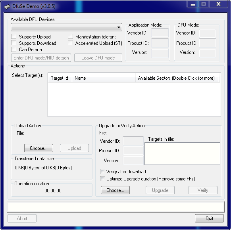This screenshot has width=231, height=230.
Task: Click Application Mode Procuct ID field
Action: tap(160, 43)
